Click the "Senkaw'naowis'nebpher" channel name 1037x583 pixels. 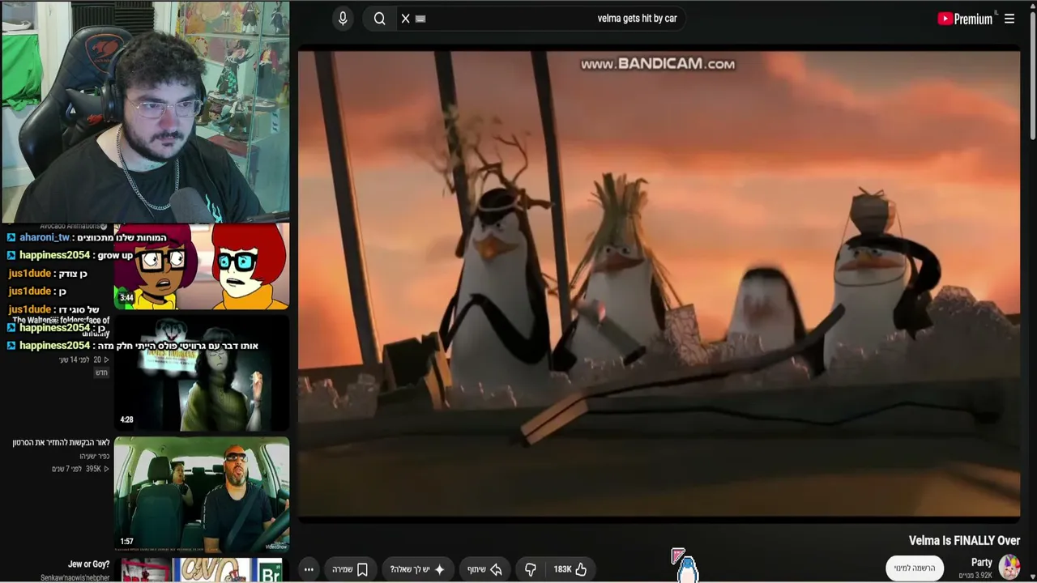[75, 578]
